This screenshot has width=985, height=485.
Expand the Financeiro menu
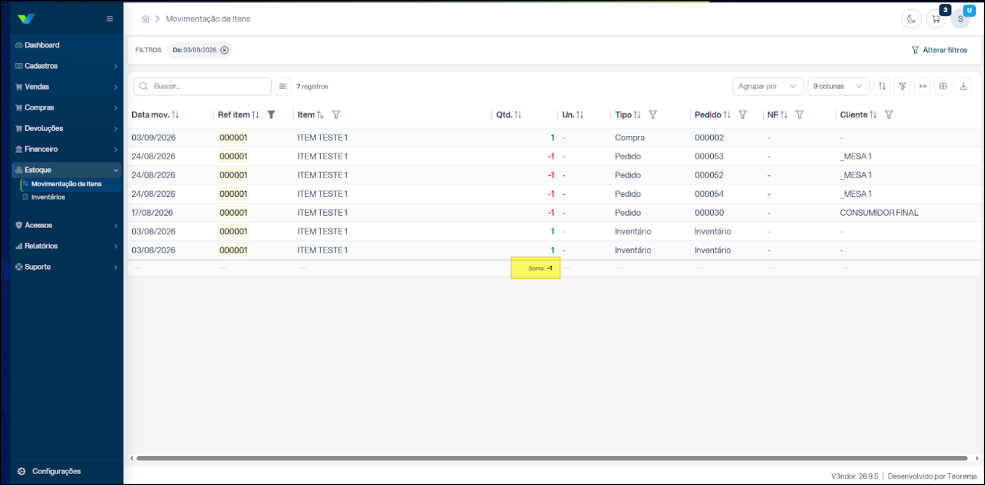66,149
